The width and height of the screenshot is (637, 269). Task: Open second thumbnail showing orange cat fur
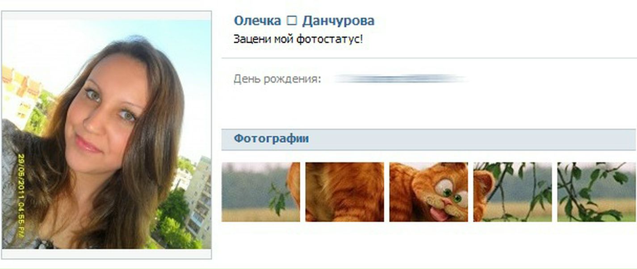(x=344, y=192)
